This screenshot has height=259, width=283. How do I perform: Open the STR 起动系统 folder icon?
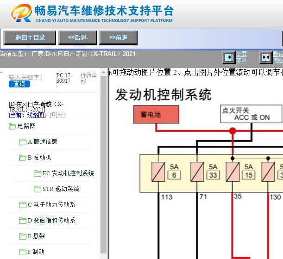[38, 189]
